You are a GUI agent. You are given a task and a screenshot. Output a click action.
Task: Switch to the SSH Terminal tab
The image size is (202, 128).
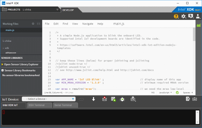pos(39,105)
